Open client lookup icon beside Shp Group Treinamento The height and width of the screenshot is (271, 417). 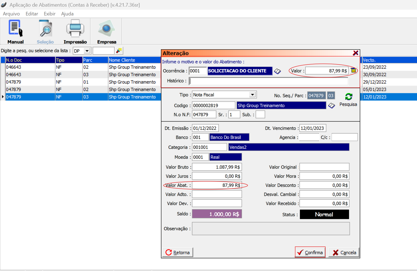332,106
